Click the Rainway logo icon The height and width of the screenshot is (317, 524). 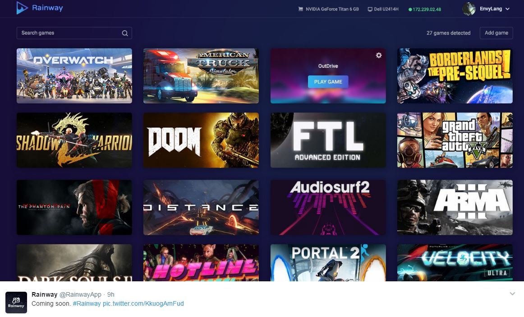click(22, 8)
